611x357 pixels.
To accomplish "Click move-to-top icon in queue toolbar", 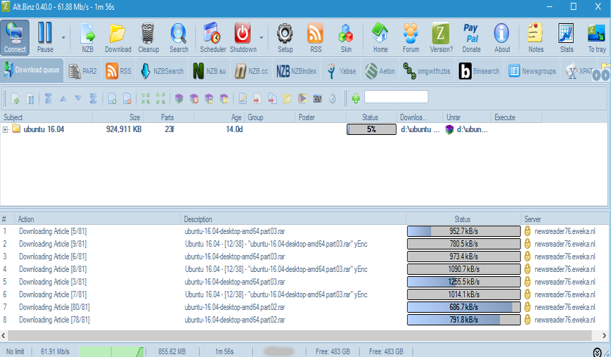I will [49, 98].
